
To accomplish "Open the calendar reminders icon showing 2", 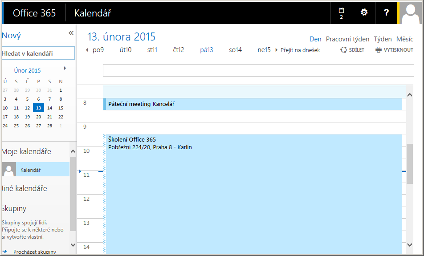I will 341,13.
